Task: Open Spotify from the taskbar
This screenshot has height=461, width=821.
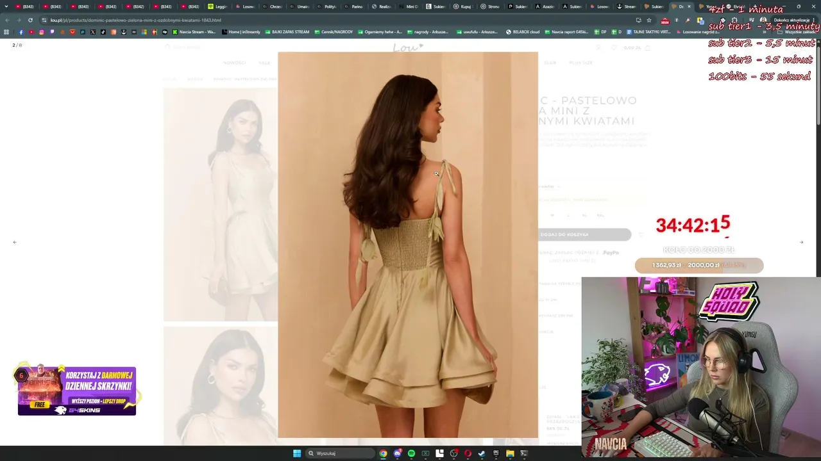Action: tap(411, 453)
